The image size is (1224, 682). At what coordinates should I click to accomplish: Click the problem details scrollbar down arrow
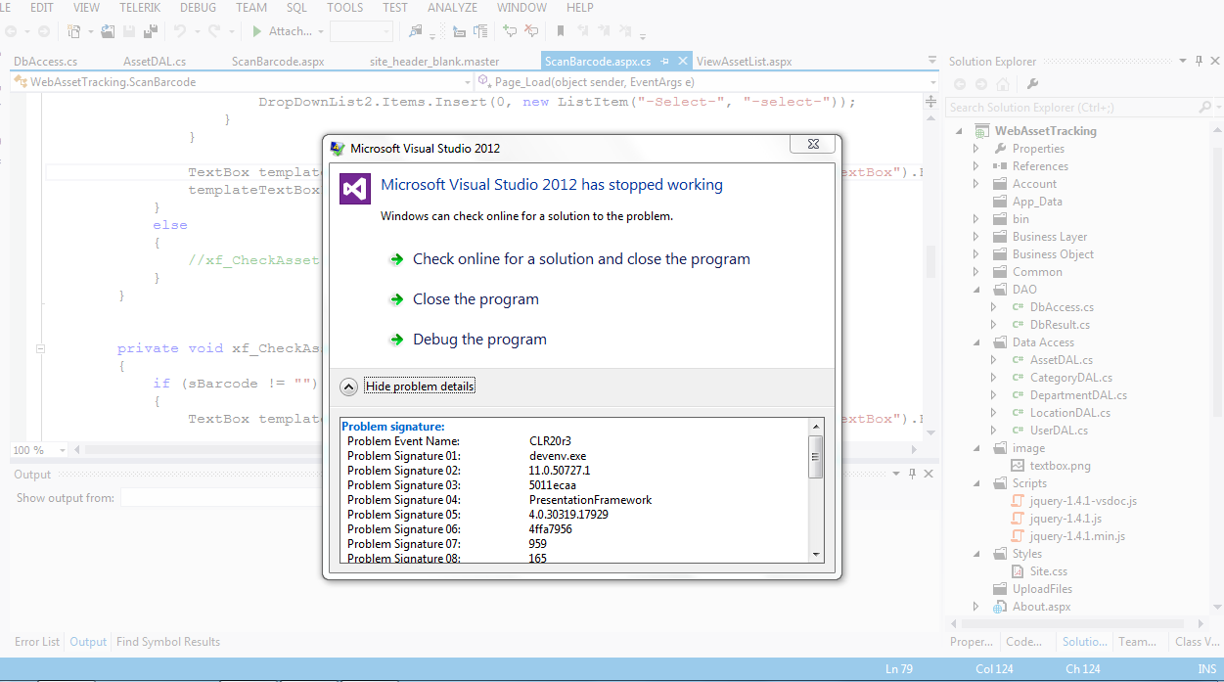click(x=817, y=554)
